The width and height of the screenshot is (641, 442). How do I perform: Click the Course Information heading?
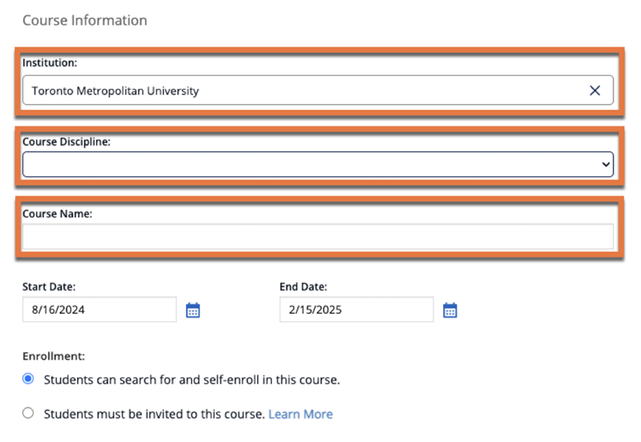pos(85,20)
